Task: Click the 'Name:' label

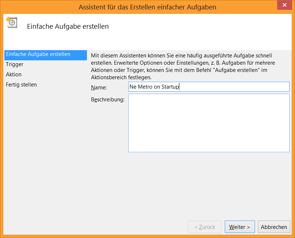Action: (99, 88)
